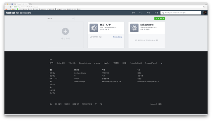
Task: Open the 내 앱 (My Apps) header menu
Action: pos(156,13)
